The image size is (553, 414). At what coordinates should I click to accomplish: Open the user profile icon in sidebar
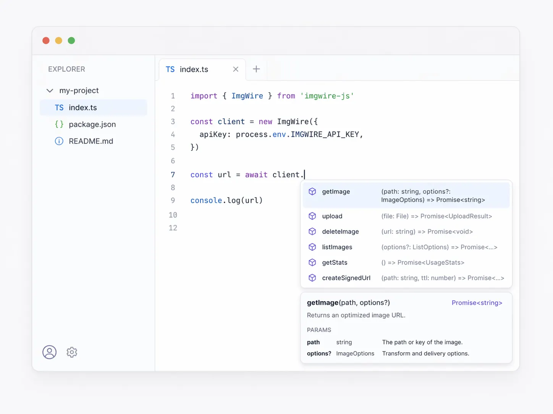point(49,352)
